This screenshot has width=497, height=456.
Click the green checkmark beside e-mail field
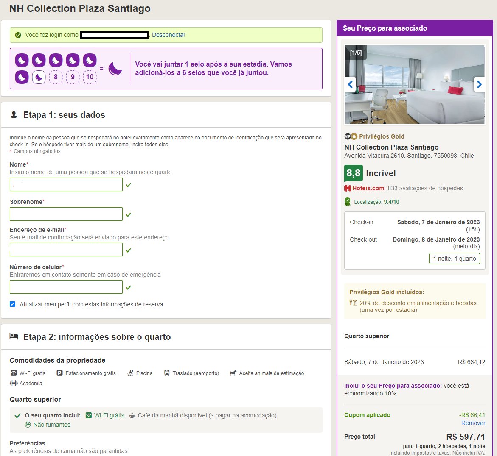click(x=128, y=250)
